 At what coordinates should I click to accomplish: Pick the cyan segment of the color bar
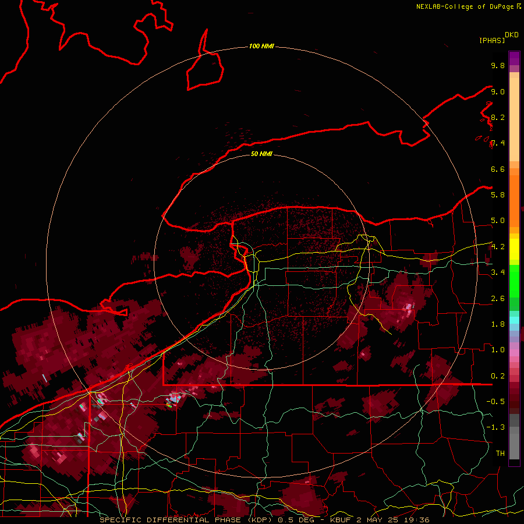point(514,320)
